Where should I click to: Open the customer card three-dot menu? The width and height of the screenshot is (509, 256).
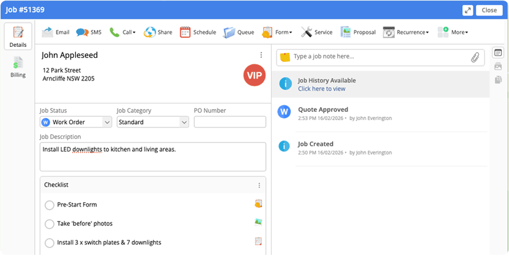[261, 55]
